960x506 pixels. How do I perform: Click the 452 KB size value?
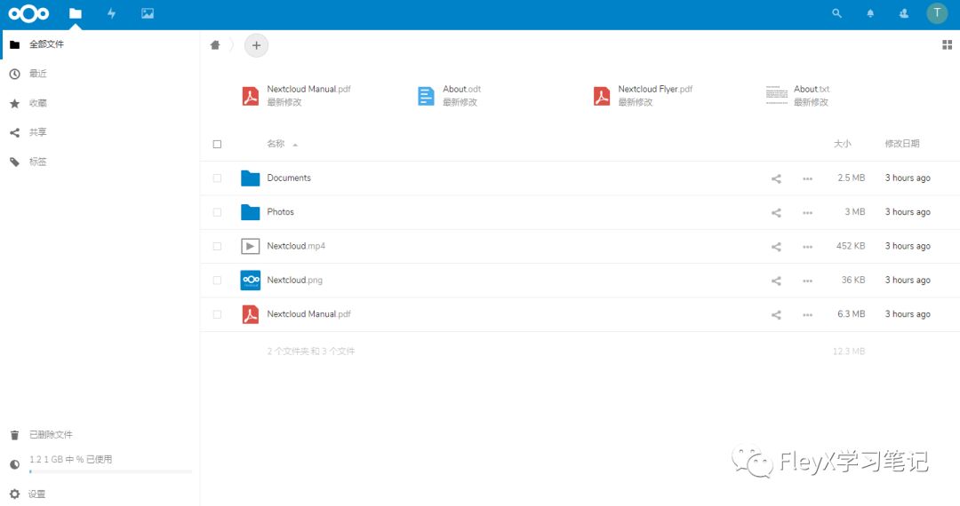851,246
